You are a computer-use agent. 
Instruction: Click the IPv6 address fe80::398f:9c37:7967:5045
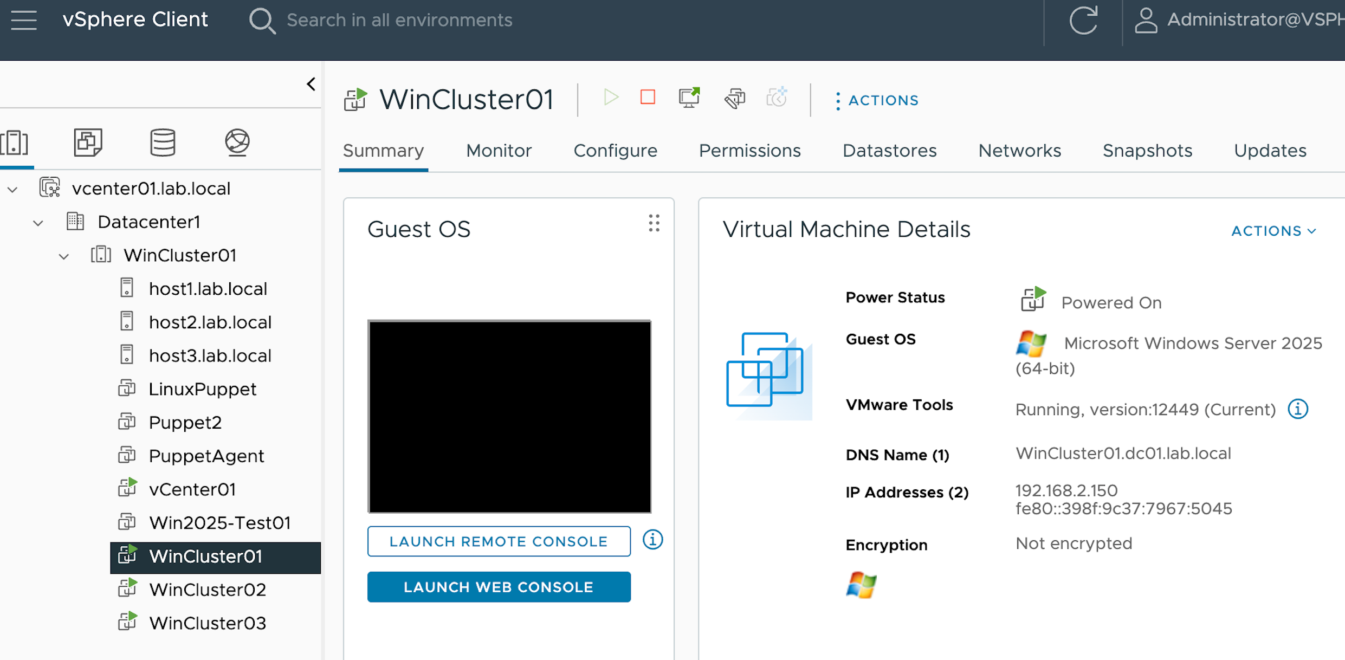[x=1123, y=509]
